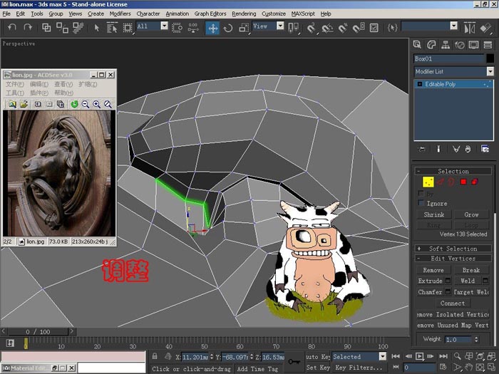Select the Select Object arrow tool
Image resolution: width=499 pixels, height=374 pixels.
97,28
